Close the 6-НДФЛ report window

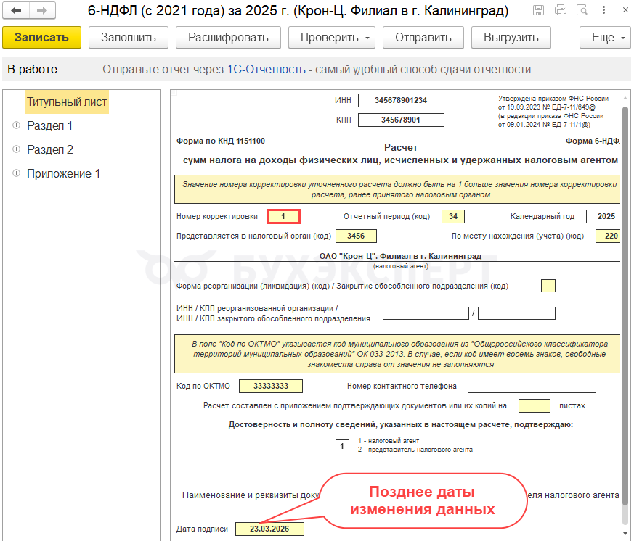(x=625, y=10)
